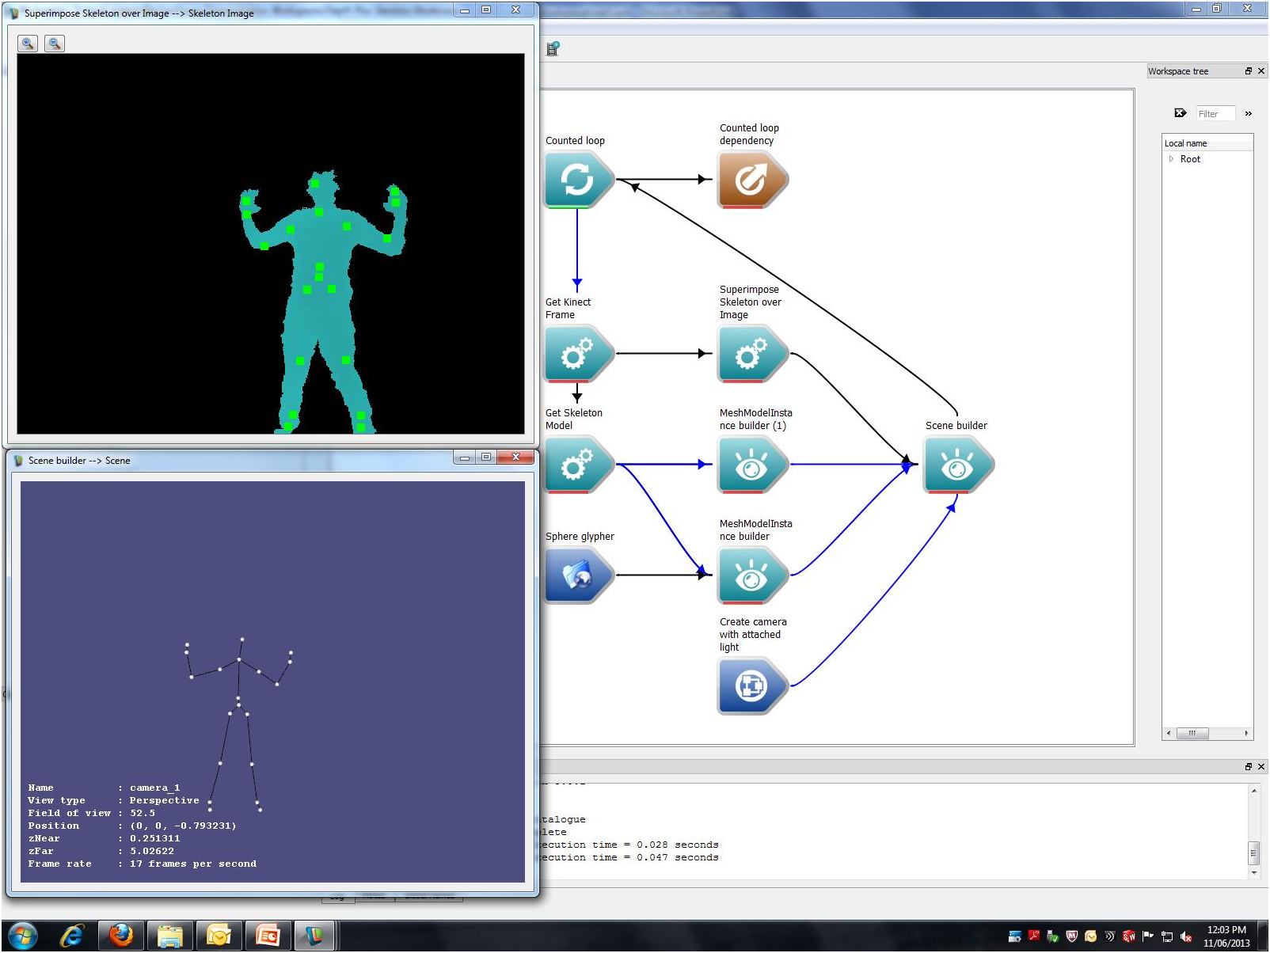1270x953 pixels.
Task: Select the Counted loop node icon
Action: click(578, 180)
